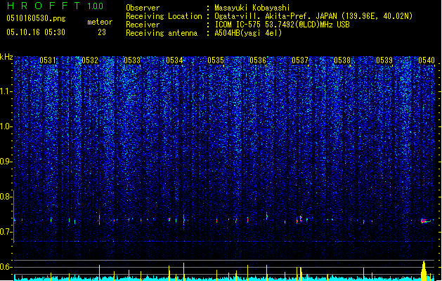Click the 'meteor' label
This screenshot has width=442, height=281.
click(100, 22)
